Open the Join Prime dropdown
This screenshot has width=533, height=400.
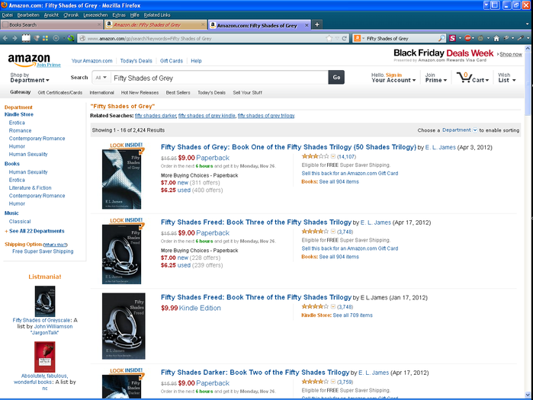(x=436, y=78)
